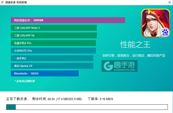Close the online installer window
The image size is (173, 113).
[170, 2]
